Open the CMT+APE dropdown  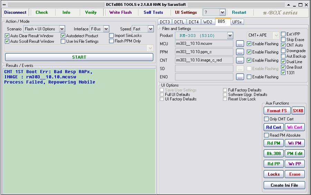pyautogui.click(x=276, y=36)
